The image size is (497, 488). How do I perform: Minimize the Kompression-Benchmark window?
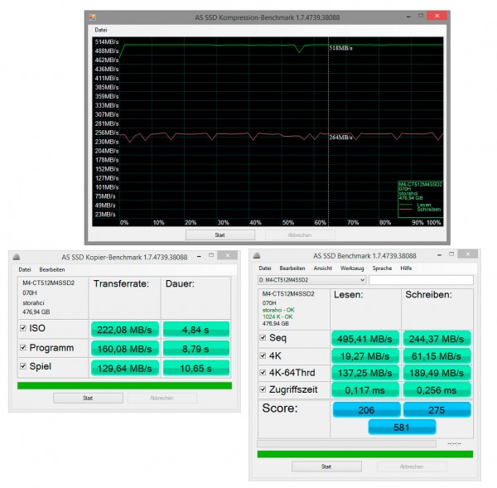[x=408, y=17]
